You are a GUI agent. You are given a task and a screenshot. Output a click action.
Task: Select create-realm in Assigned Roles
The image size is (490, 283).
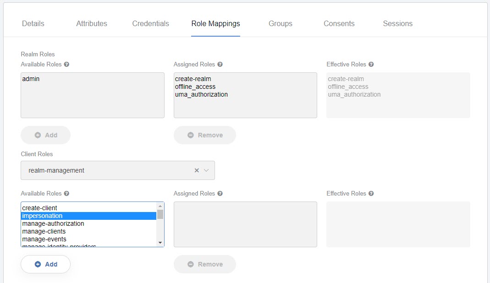(193, 79)
